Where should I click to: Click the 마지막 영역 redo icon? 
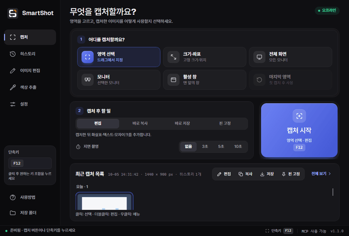(259, 80)
